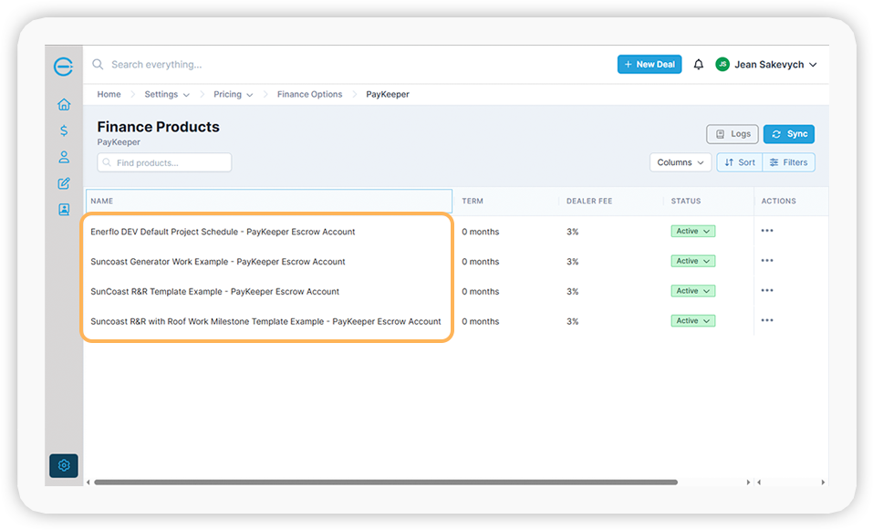Expand the Settings breadcrumb dropdown
The height and width of the screenshot is (530, 873).
point(166,94)
